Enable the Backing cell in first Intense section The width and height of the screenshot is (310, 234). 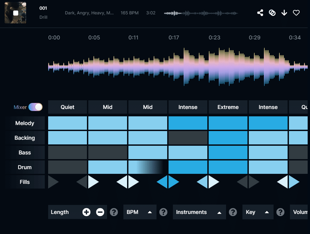click(188, 138)
